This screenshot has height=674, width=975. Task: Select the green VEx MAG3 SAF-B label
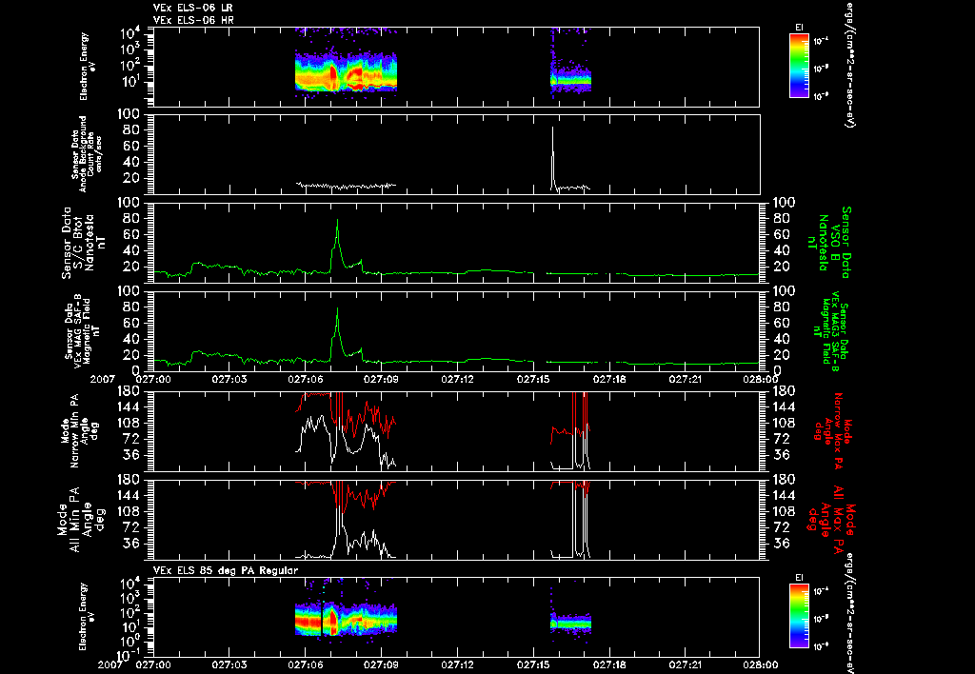point(832,330)
